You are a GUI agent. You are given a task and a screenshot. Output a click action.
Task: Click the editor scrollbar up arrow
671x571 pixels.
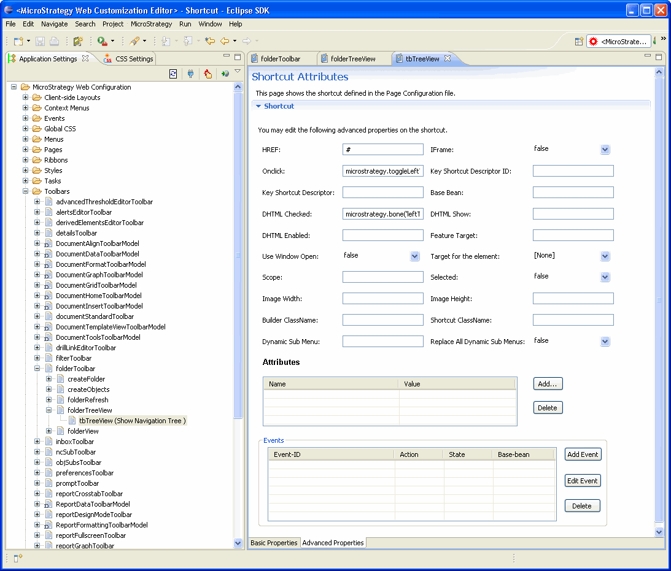659,72
